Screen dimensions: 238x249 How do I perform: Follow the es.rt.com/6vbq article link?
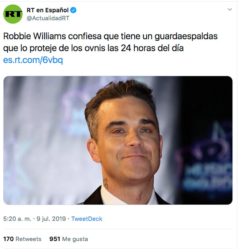pyautogui.click(x=33, y=60)
